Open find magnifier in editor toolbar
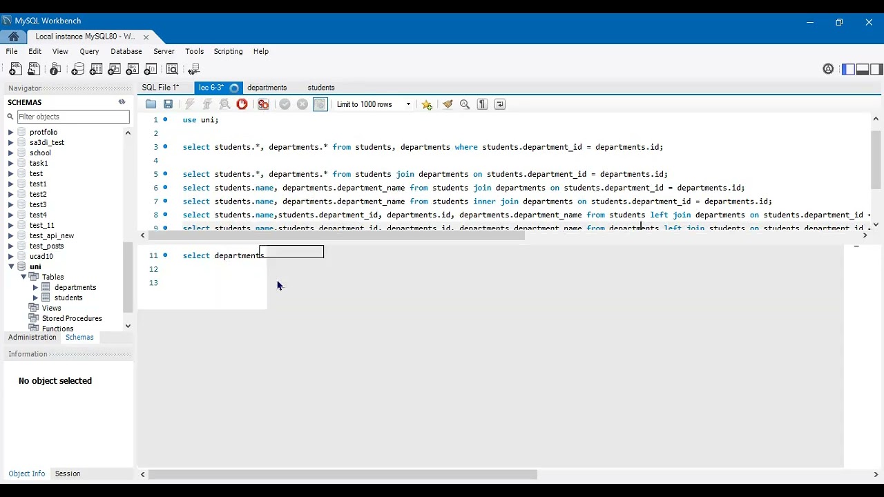The height and width of the screenshot is (497, 884). tap(465, 104)
